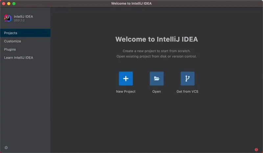
Task: Click the IntelliJ IDEA logo icon
Action: pos(8,18)
